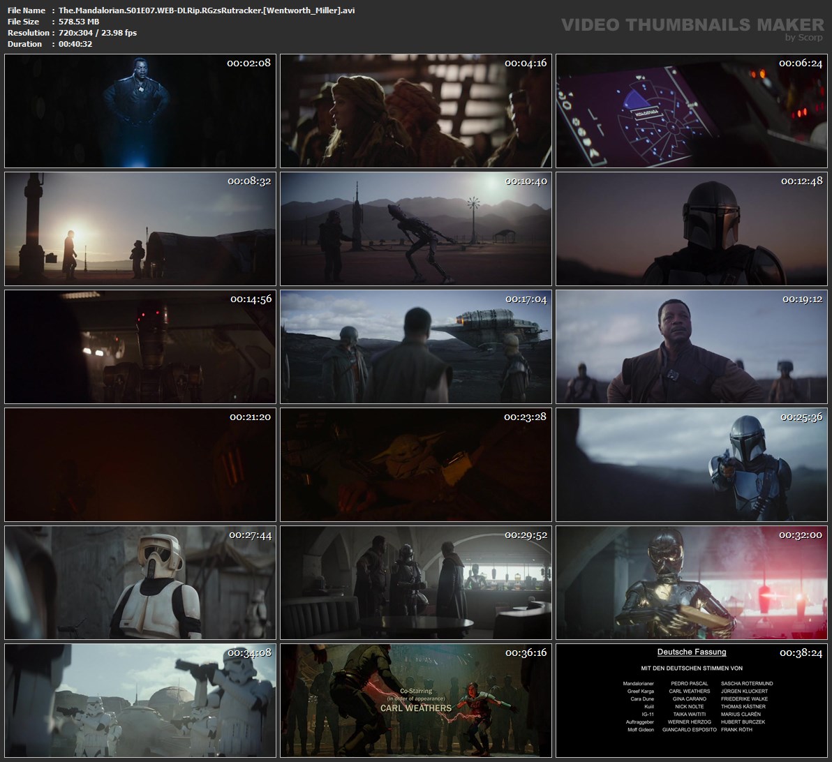The image size is (832, 762).
Task: Open the scout trooper frame at 00:27:44
Action: tap(140, 583)
